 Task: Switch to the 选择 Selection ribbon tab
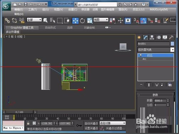70,28
